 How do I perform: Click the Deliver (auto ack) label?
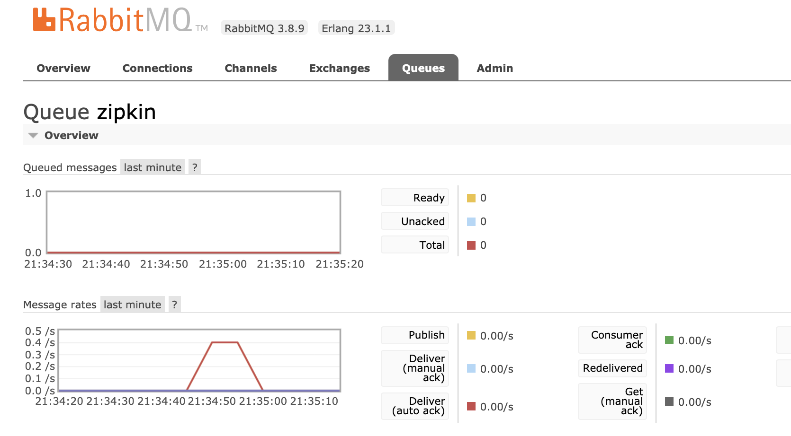point(415,406)
